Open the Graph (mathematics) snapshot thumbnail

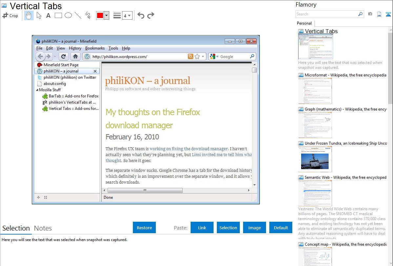(315, 125)
